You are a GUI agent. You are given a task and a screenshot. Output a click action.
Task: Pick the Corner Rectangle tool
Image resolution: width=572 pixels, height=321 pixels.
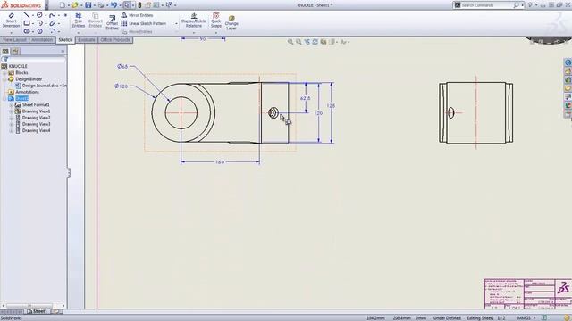coord(27,23)
